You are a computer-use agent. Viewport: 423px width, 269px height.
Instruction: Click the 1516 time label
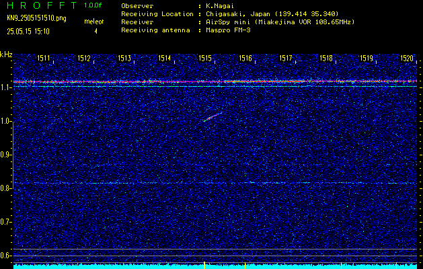245,58
